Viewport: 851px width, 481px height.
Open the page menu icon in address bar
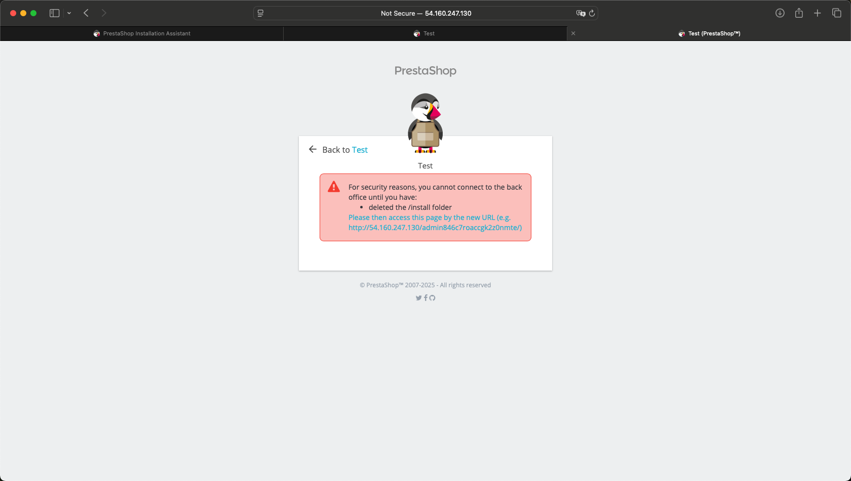pyautogui.click(x=260, y=13)
